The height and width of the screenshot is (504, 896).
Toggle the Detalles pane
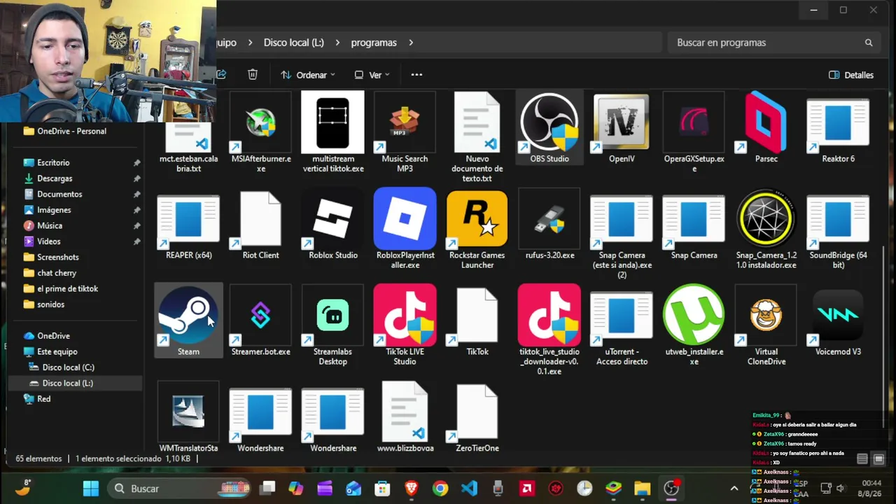pyautogui.click(x=850, y=75)
